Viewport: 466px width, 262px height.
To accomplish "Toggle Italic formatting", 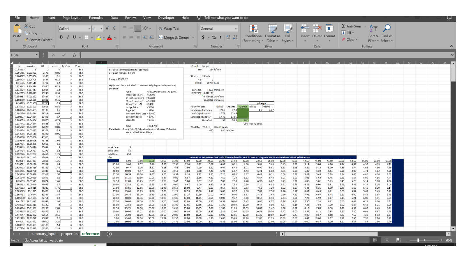I will point(68,37).
